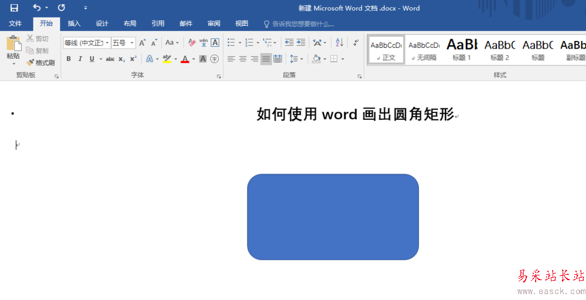The width and height of the screenshot is (586, 300).
Task: Toggle superscript formatting
Action: click(133, 59)
